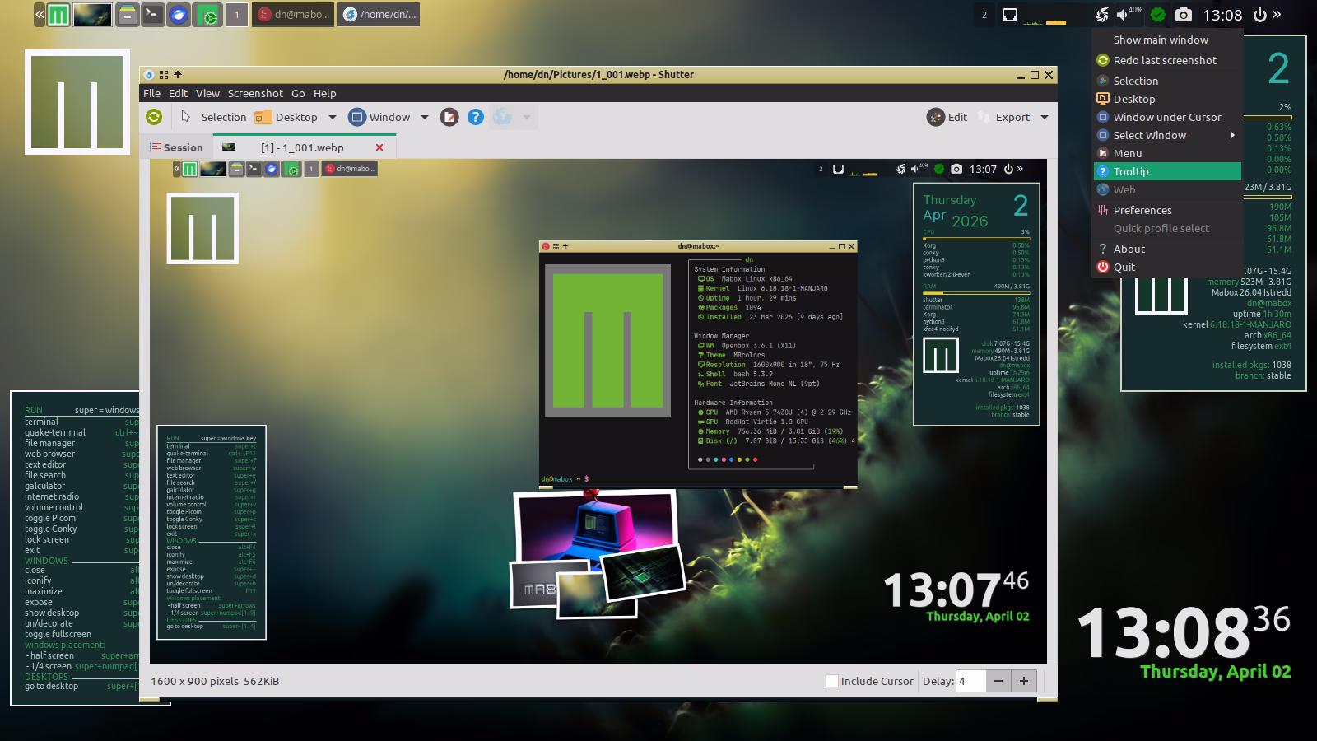Switch to the Session tab
The width and height of the screenshot is (1317, 741).
tap(176, 147)
